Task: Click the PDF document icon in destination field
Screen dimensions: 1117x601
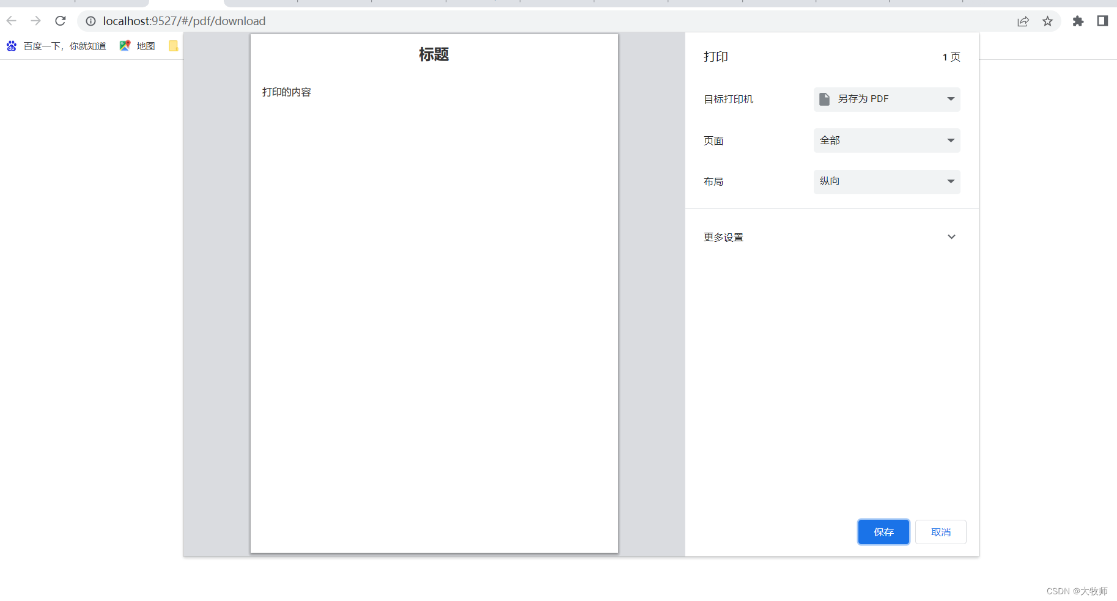Action: pyautogui.click(x=825, y=98)
